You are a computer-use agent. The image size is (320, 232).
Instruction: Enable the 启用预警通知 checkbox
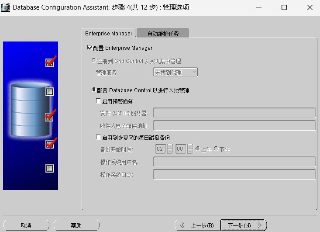coord(98,101)
